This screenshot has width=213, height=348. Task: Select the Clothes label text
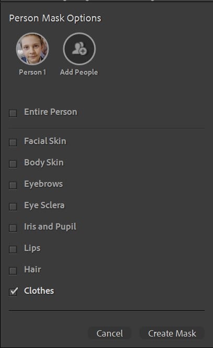tap(39, 291)
